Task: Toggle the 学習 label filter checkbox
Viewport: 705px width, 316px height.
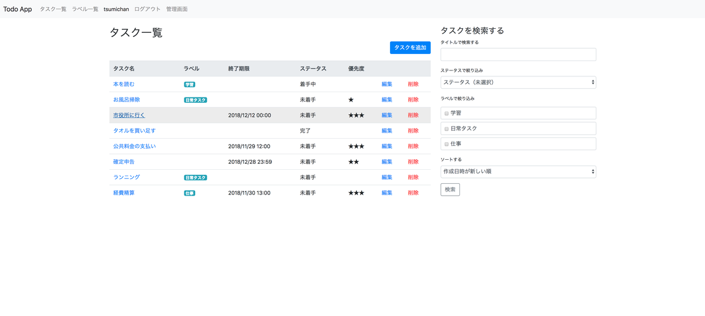Action: (446, 113)
